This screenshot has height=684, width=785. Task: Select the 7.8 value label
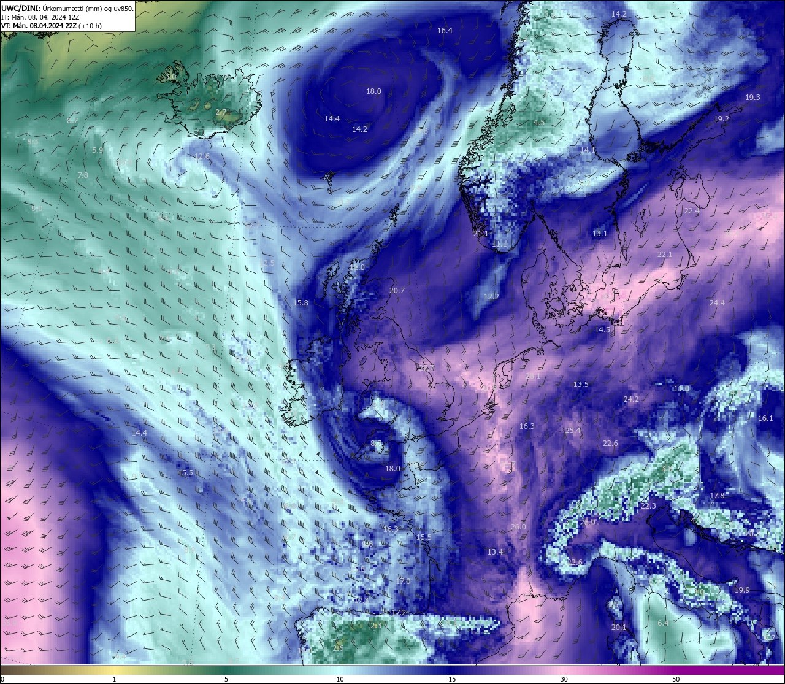(x=83, y=175)
